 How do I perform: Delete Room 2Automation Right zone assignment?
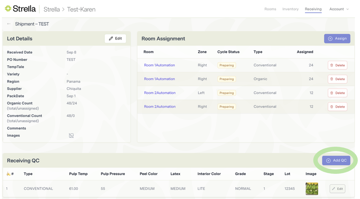click(337, 107)
